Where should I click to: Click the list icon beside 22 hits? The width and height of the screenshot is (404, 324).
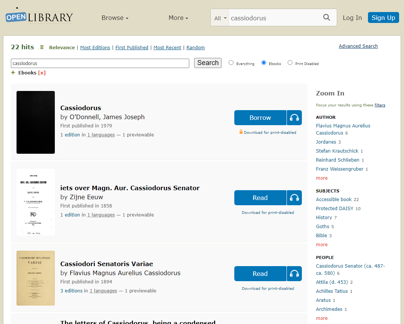point(41,47)
